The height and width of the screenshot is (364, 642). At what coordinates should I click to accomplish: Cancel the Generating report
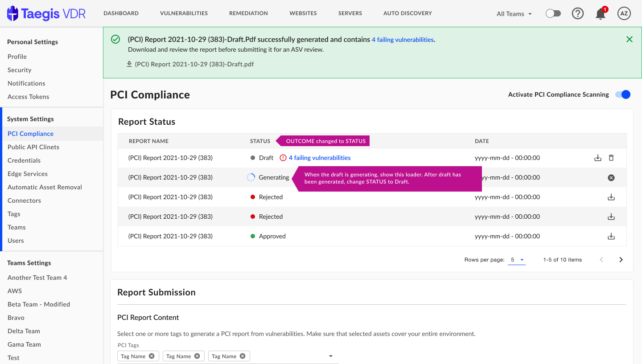click(x=611, y=177)
